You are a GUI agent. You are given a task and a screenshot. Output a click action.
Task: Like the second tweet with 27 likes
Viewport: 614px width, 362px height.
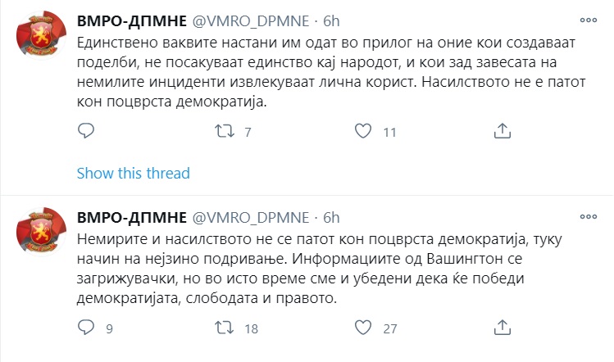point(363,328)
